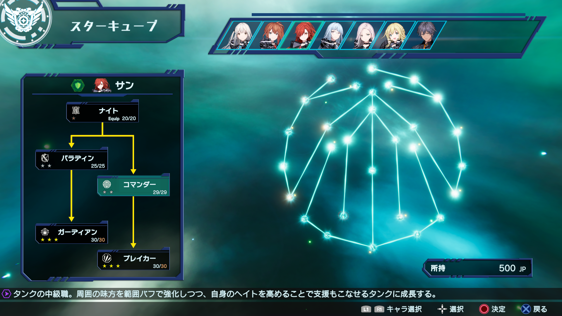Image resolution: width=562 pixels, height=316 pixels.
Task: Select the Paladin class icon
Action: 45,158
